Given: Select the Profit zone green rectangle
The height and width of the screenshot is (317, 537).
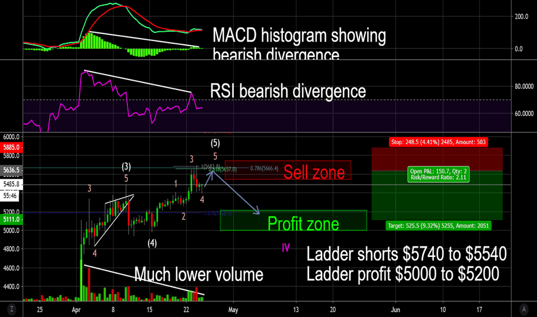Looking at the screenshot, I should click(293, 220).
